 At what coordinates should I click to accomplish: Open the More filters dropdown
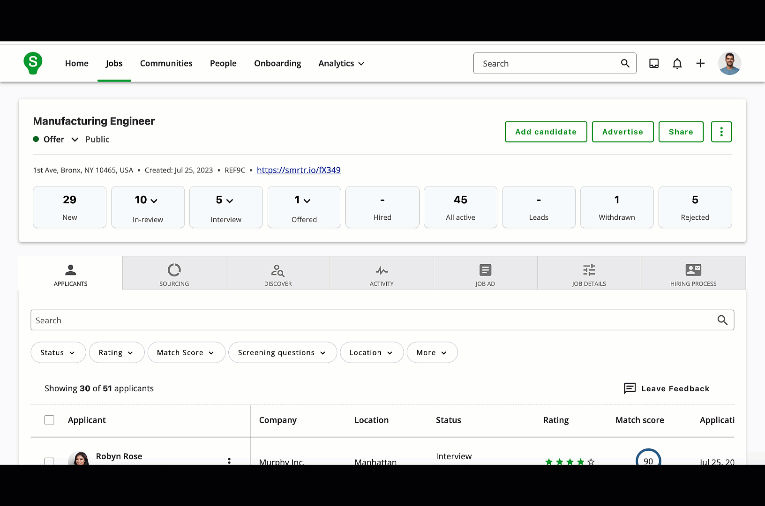432,352
